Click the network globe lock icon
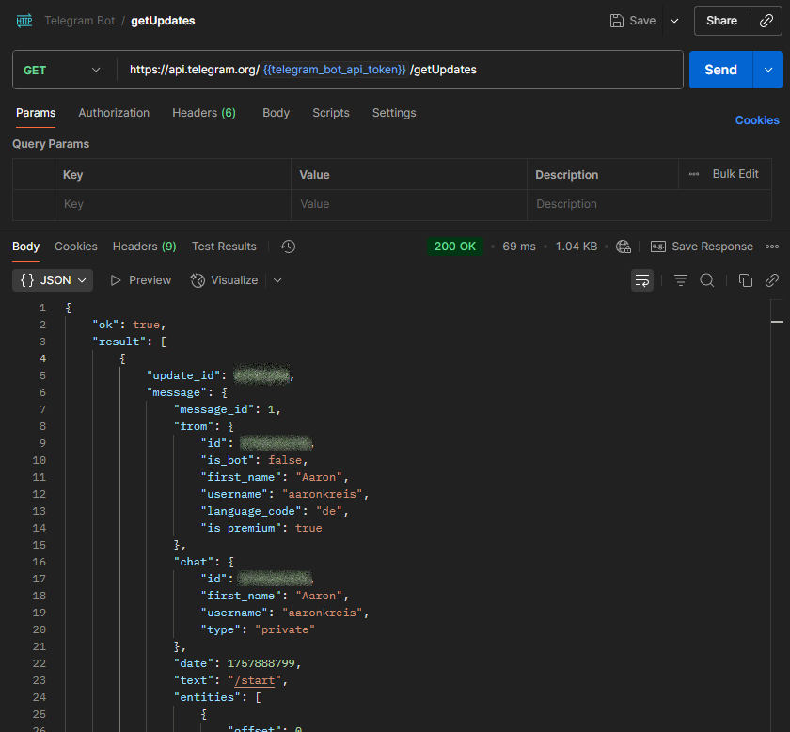 coord(624,247)
